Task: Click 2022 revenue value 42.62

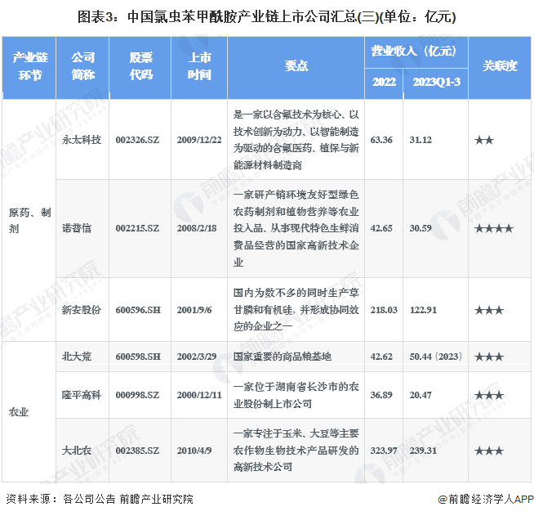Action: coord(381,357)
